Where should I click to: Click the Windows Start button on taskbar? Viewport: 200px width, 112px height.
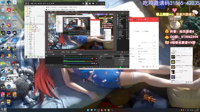88,110
